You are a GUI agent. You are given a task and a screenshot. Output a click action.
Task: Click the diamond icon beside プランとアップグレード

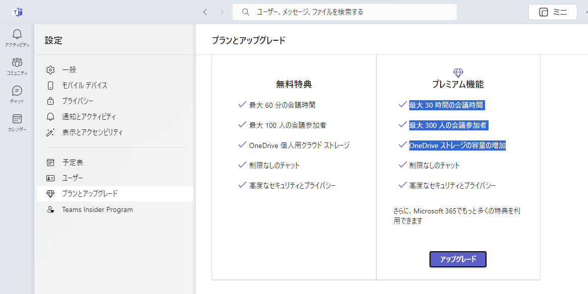(x=50, y=194)
